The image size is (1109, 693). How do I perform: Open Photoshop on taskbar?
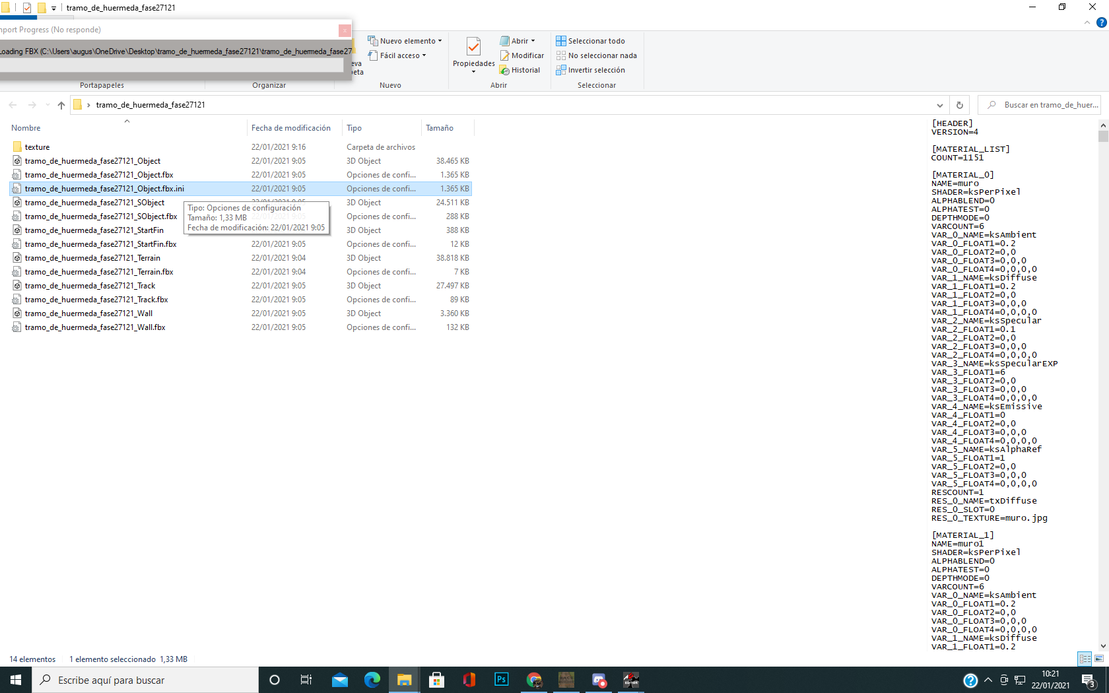point(502,680)
